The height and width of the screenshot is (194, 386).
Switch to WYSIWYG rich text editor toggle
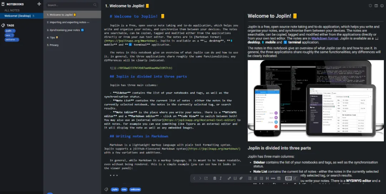pos(295,178)
